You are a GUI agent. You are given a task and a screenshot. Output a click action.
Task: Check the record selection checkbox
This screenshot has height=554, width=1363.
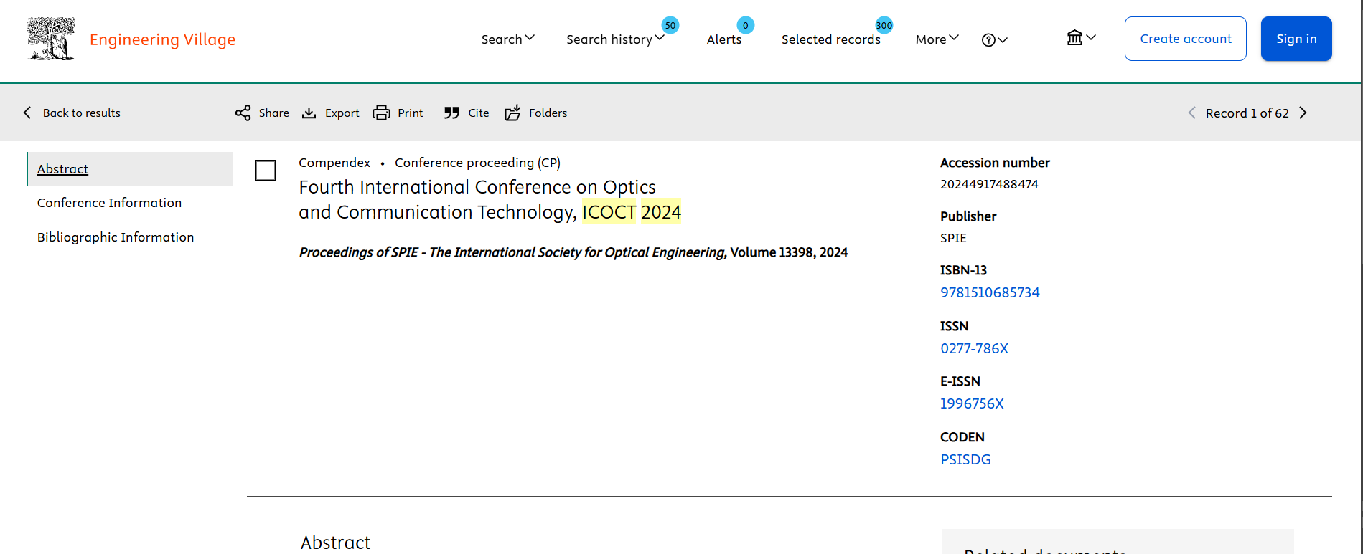pyautogui.click(x=266, y=171)
